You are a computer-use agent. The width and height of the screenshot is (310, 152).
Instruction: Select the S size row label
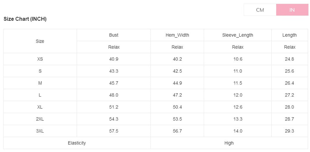click(40, 71)
